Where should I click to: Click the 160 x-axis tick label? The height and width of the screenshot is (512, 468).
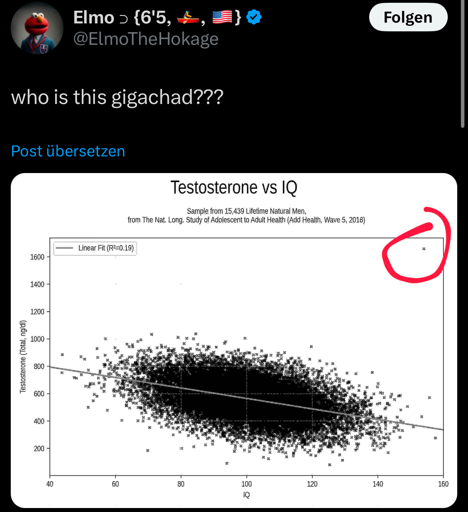(x=443, y=484)
